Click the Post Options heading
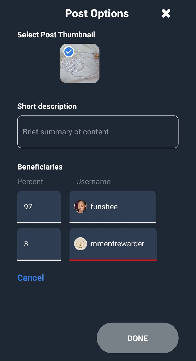Viewport: 196px width, 361px height. (97, 13)
